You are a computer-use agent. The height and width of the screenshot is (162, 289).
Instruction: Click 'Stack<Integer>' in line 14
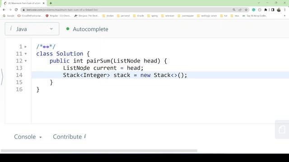(x=86, y=75)
